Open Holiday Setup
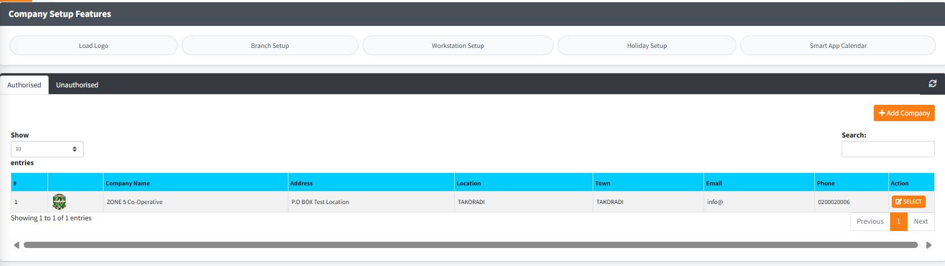 (646, 46)
